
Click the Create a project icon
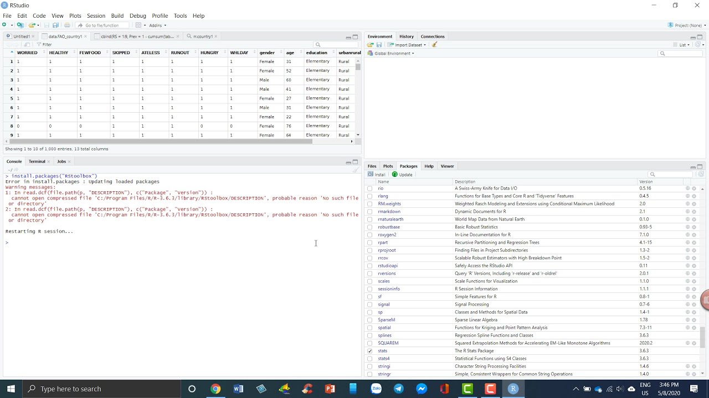point(20,25)
